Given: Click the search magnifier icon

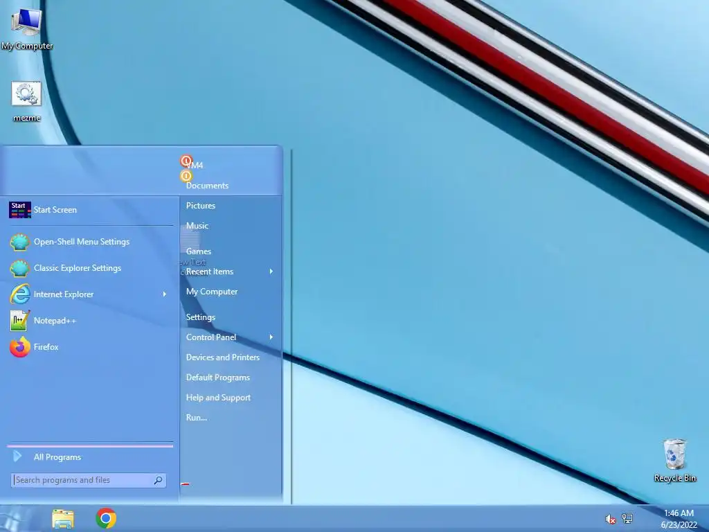Looking at the screenshot, I should pyautogui.click(x=158, y=480).
